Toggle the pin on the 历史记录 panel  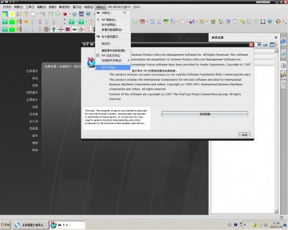click(x=276, y=37)
